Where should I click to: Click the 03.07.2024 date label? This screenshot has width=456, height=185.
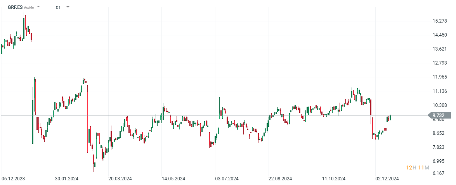pyautogui.click(x=227, y=179)
